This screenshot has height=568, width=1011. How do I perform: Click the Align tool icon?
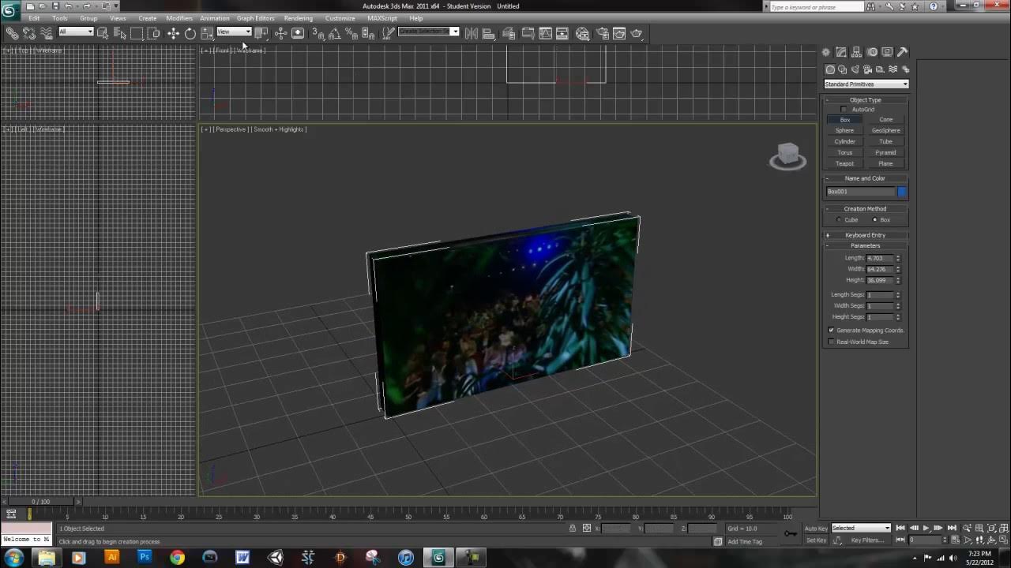(488, 33)
